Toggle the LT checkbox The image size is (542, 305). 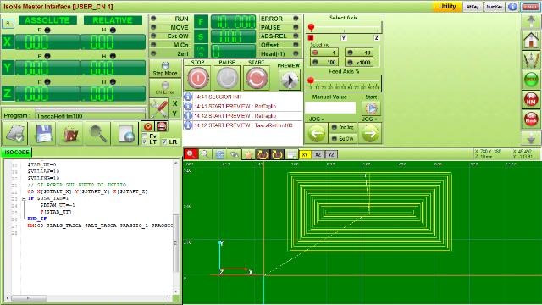[145, 141]
